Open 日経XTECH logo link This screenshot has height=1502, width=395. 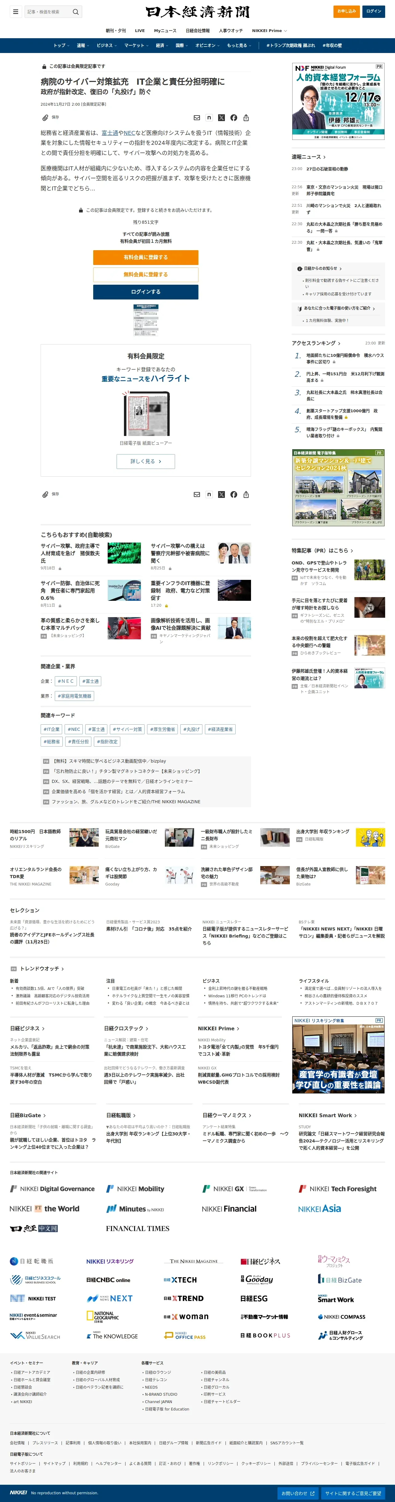pyautogui.click(x=180, y=1279)
